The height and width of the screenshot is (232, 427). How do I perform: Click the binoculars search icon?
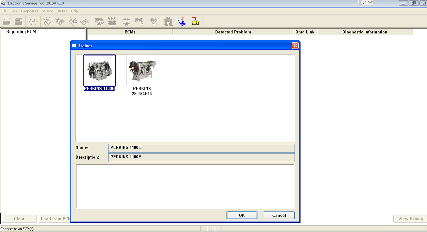[x=168, y=22]
